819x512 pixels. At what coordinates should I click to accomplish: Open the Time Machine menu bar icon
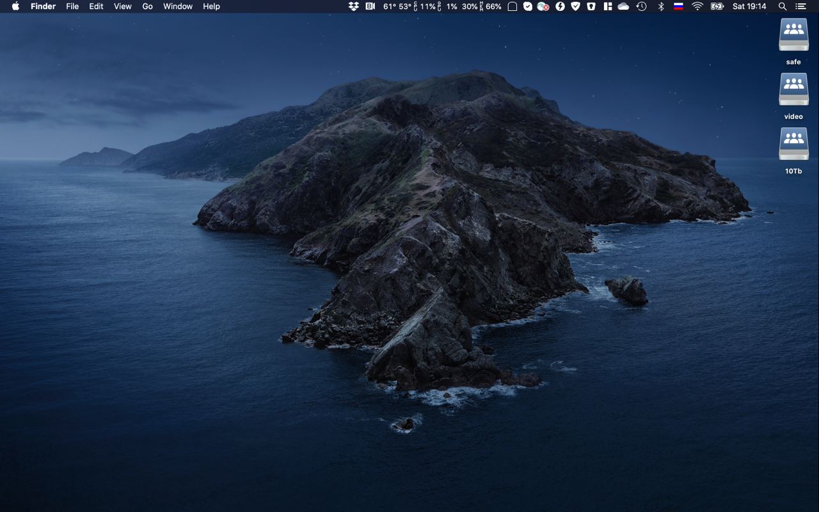click(642, 6)
